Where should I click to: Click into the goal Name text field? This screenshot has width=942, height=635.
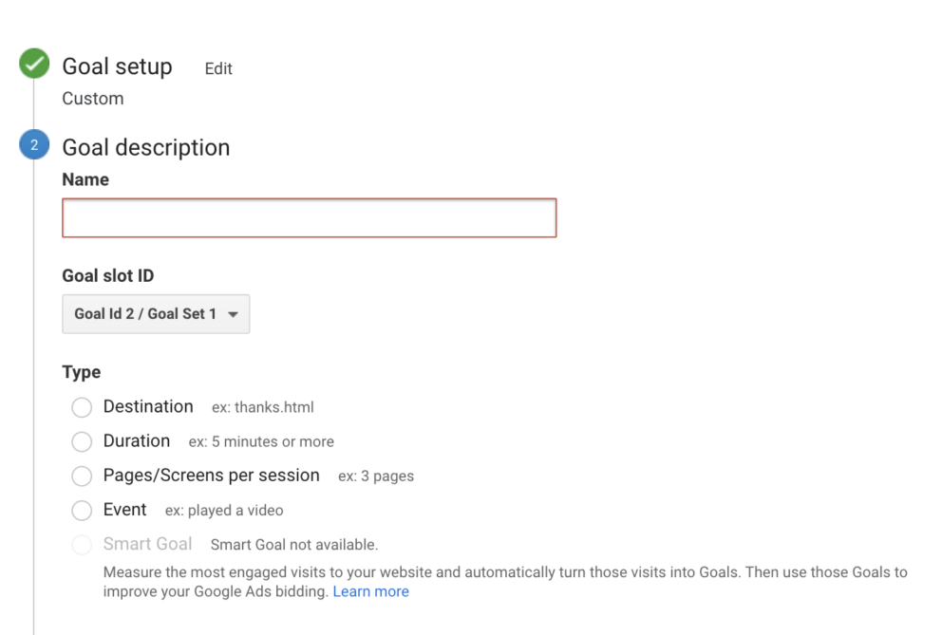(309, 217)
